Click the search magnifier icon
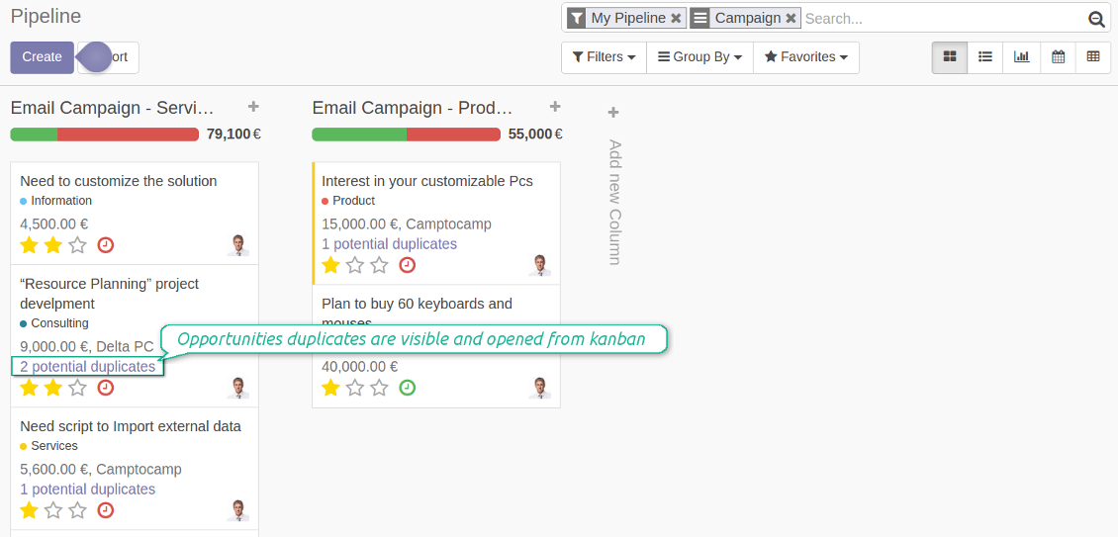1118x537 pixels. pyautogui.click(x=1096, y=19)
